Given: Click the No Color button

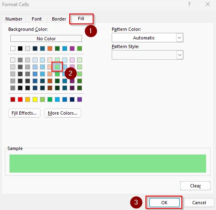Looking at the screenshot, I should pyautogui.click(x=46, y=39).
